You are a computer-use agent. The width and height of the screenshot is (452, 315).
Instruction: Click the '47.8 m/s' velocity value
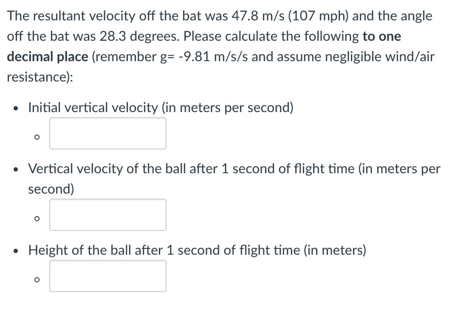coord(255,16)
